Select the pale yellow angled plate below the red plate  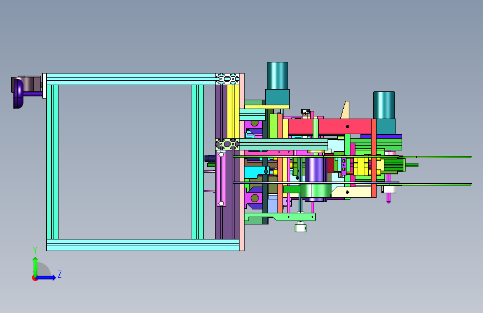[x=351, y=192]
